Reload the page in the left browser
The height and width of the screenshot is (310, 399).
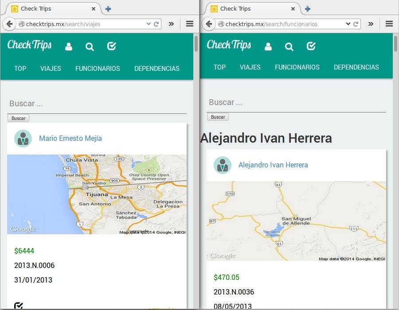[156, 24]
